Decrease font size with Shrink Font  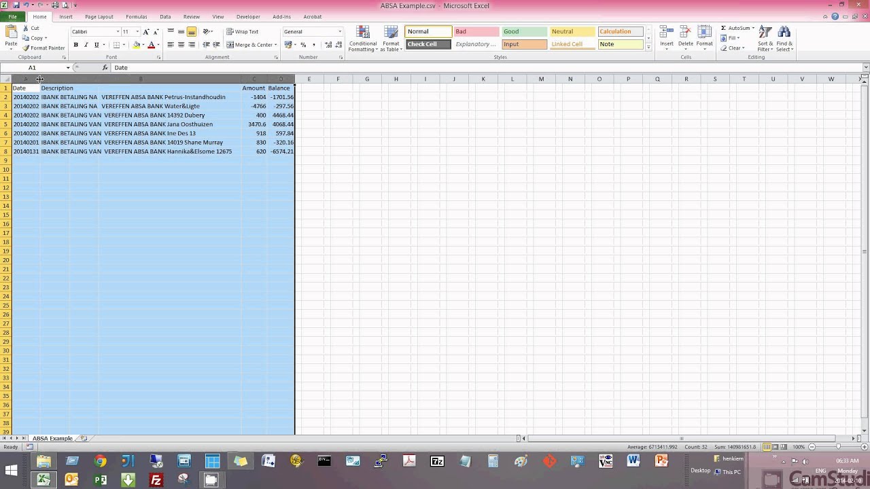155,32
